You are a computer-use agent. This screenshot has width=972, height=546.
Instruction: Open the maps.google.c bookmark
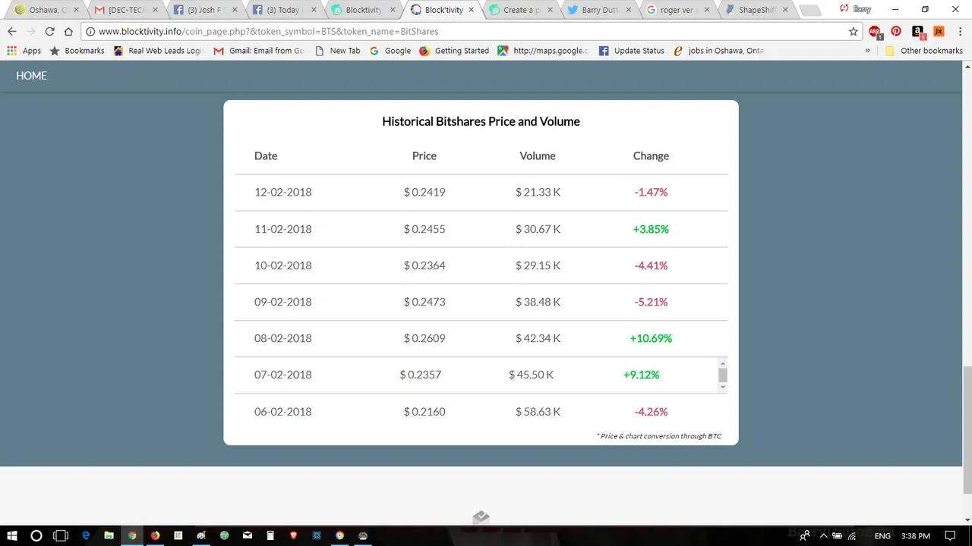(x=543, y=51)
